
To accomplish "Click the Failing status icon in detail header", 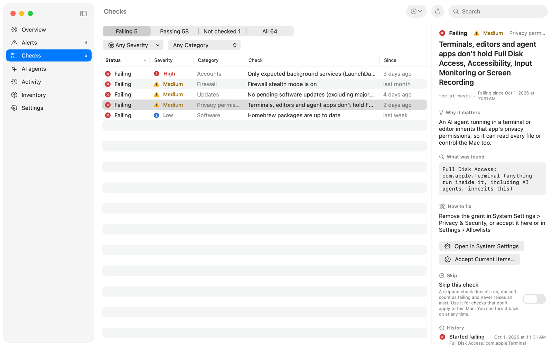I will point(442,33).
